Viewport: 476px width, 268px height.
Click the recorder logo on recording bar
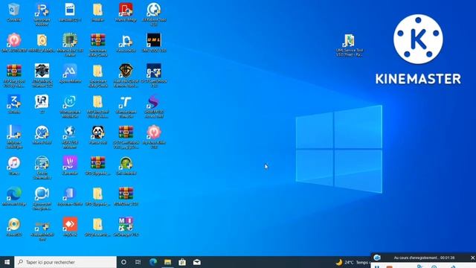tap(377, 258)
